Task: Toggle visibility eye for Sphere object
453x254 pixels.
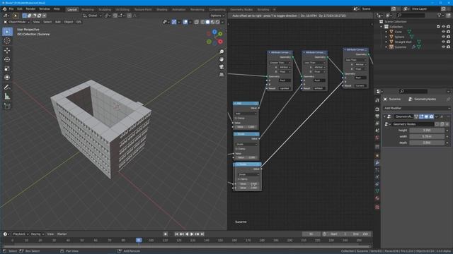Action: 444,37
